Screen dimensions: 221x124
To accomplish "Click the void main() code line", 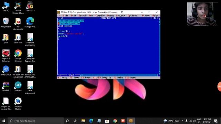I will [x=65, y=26].
